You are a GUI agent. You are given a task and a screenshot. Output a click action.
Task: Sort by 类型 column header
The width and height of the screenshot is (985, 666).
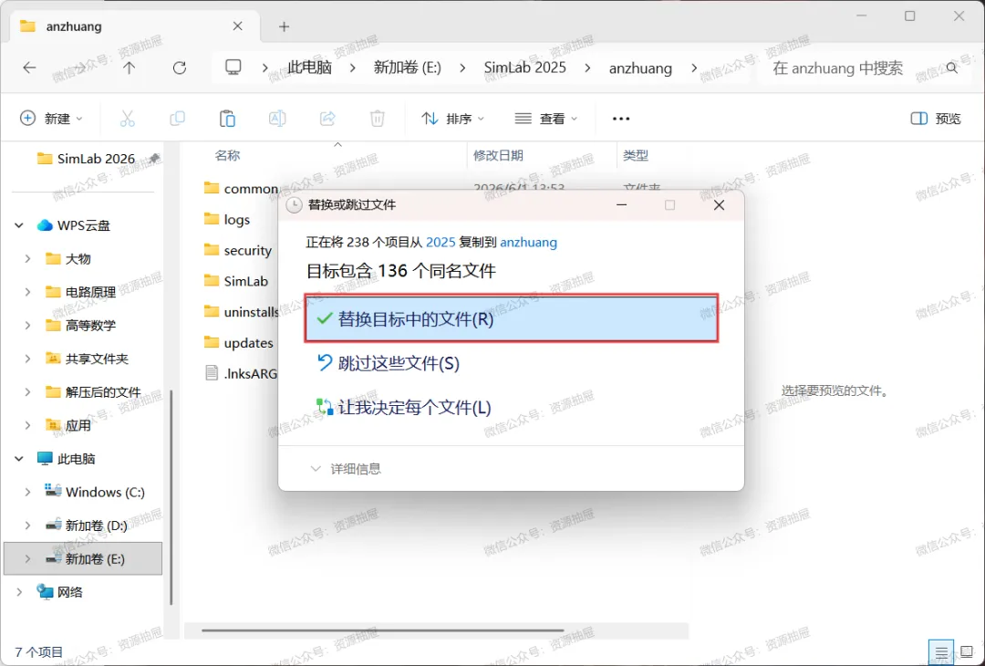[x=636, y=155]
